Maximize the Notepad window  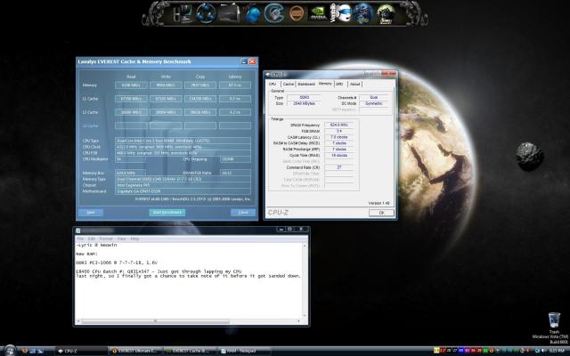[x=289, y=230]
